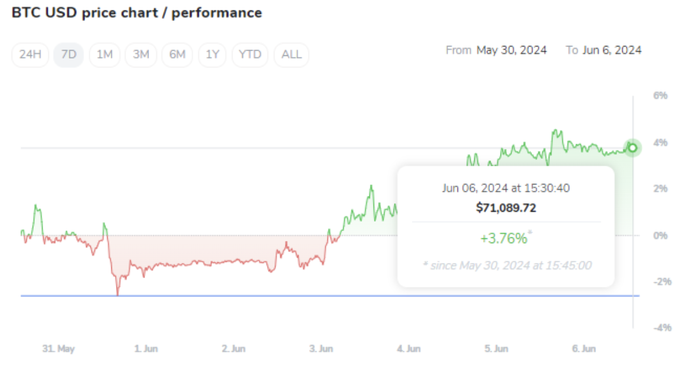Click the blue low-price horizontal line

tap(233, 296)
